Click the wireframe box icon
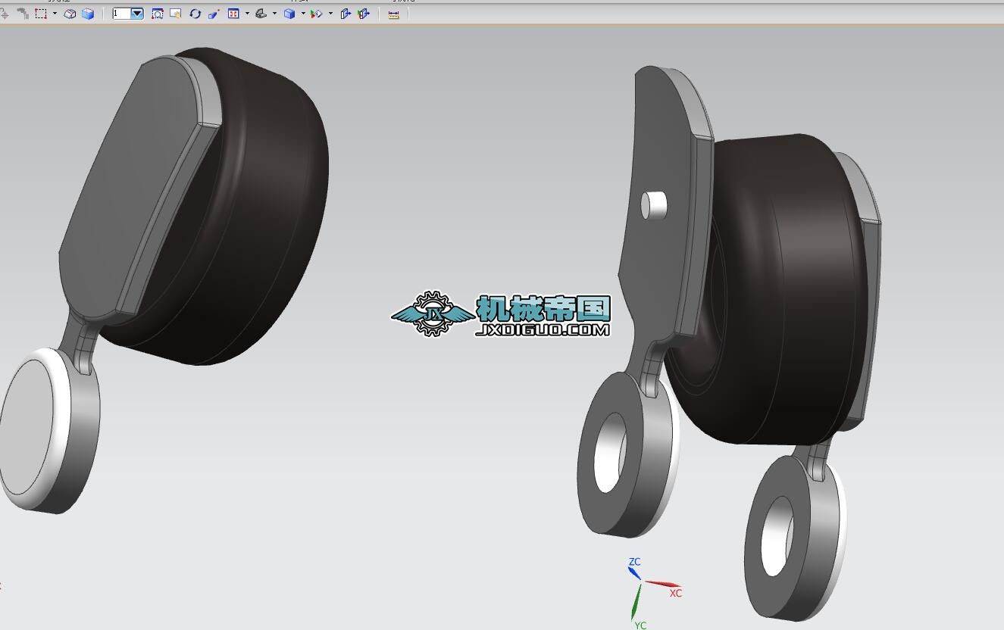 coord(70,14)
